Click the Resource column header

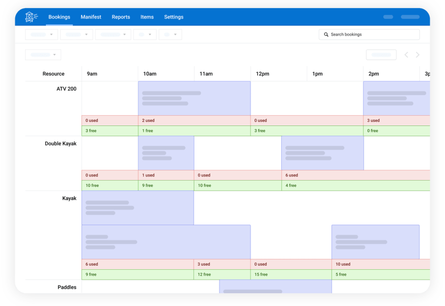(54, 74)
